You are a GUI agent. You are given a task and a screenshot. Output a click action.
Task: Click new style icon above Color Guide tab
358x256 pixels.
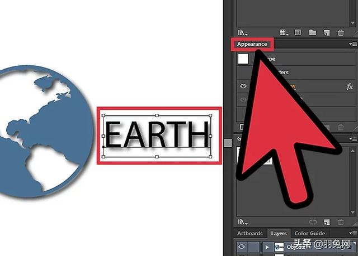point(327,222)
